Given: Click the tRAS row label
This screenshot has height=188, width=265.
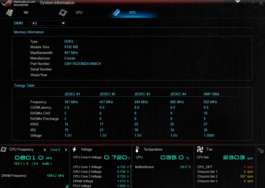Looking at the screenshot, I should pyautogui.click(x=34, y=124).
